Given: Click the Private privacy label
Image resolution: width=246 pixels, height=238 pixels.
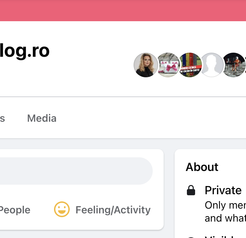Looking at the screenshot, I should pos(223,190).
